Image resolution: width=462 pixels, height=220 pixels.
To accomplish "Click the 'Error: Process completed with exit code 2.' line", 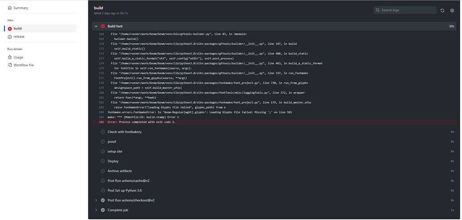I will pyautogui.click(x=141, y=122).
